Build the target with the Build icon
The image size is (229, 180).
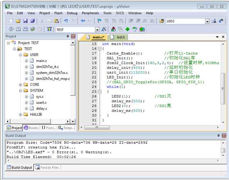18,29
